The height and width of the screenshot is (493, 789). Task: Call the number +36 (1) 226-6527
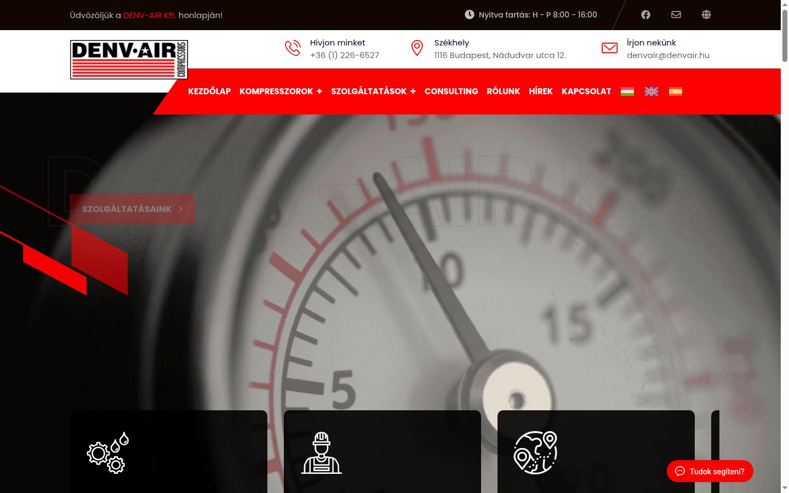(x=345, y=55)
